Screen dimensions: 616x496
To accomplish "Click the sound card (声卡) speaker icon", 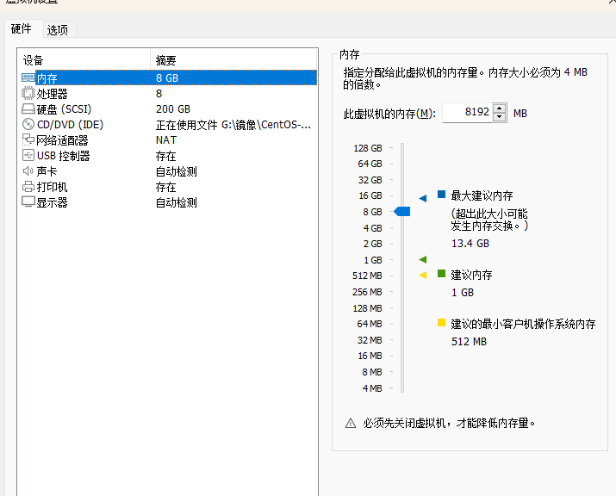I will (x=28, y=171).
